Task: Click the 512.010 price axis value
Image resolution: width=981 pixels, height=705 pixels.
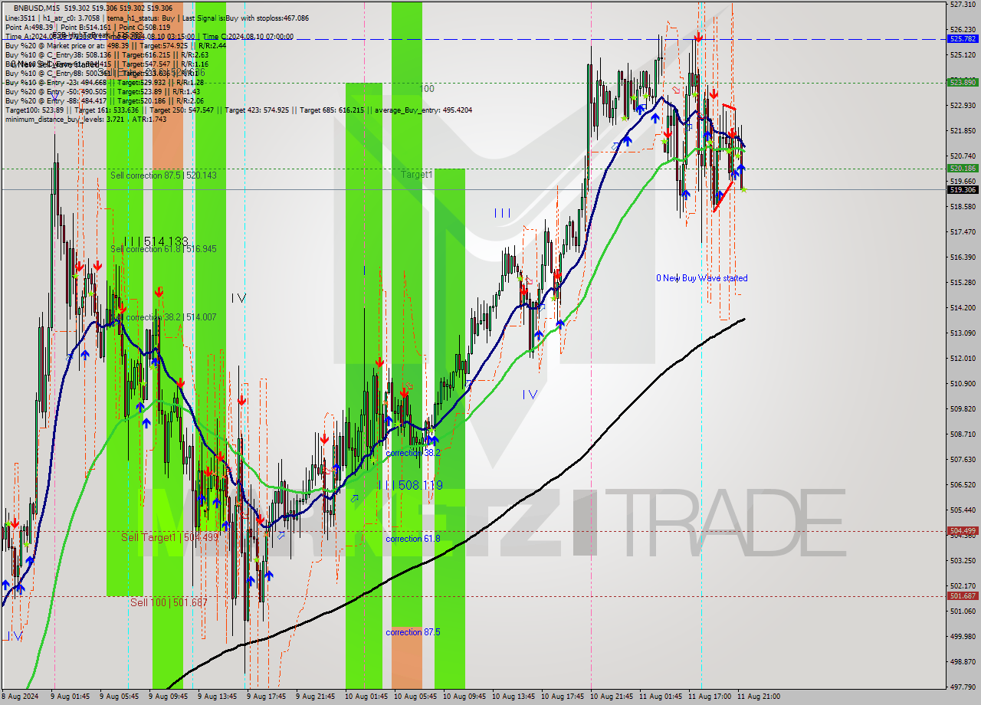Action: coord(963,358)
